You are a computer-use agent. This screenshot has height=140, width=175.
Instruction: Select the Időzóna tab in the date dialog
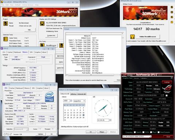[x=73, y=94]
